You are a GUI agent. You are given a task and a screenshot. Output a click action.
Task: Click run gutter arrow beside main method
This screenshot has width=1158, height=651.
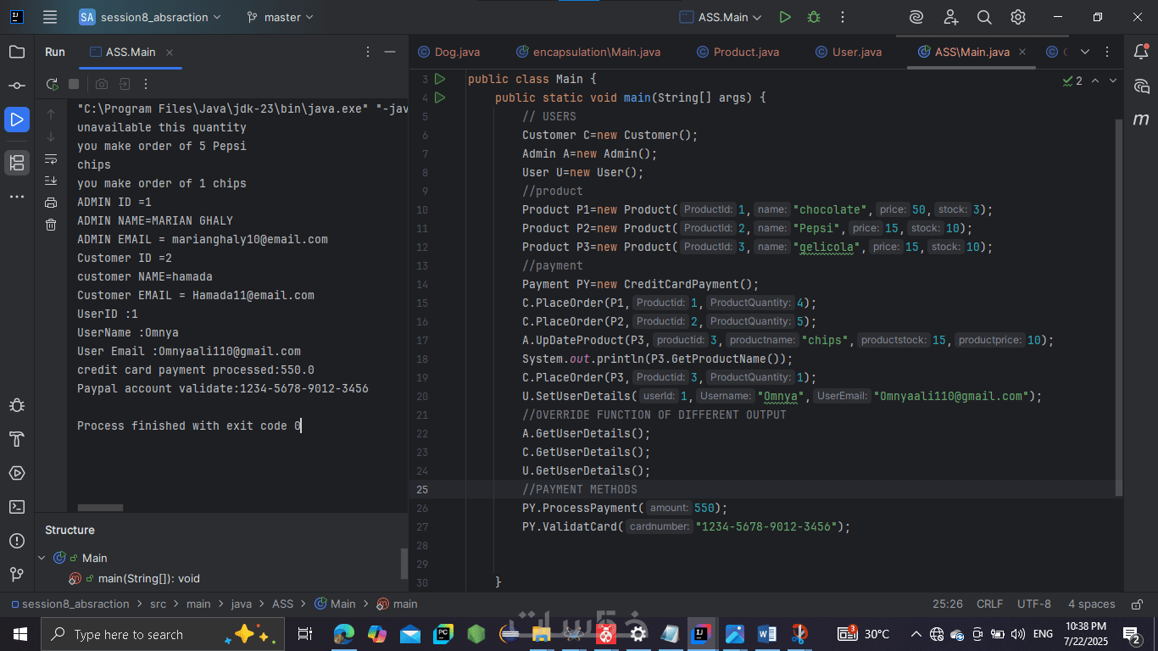(439, 98)
